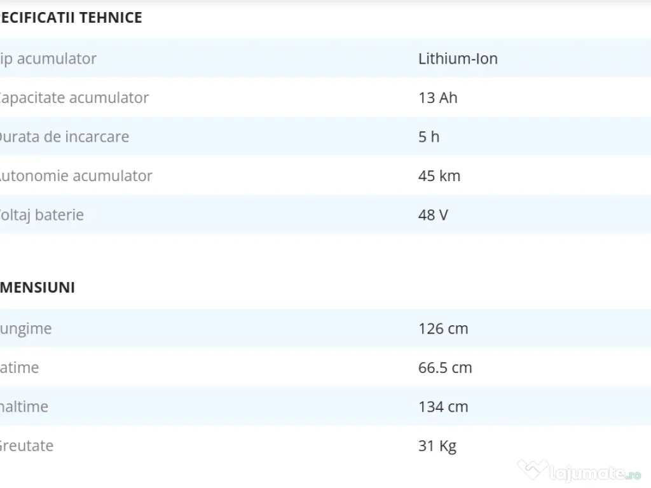Select the Lungime row label
The height and width of the screenshot is (488, 651).
(26, 329)
